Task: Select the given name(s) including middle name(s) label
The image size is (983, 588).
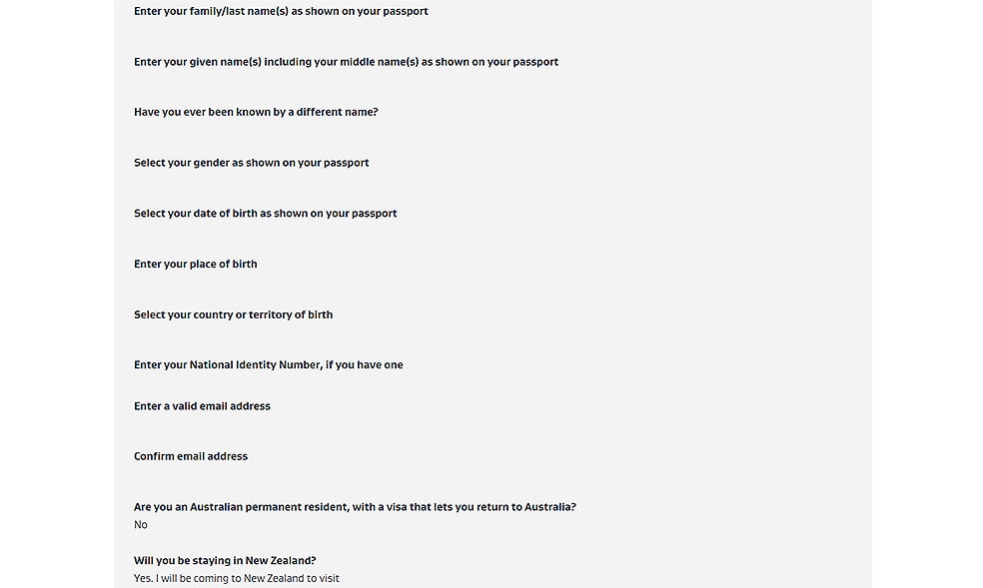Action: pyautogui.click(x=346, y=62)
